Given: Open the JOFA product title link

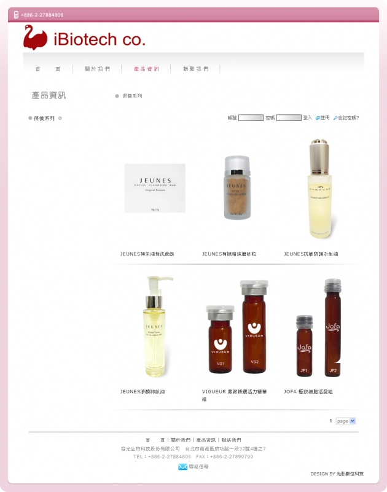Looking at the screenshot, I should (x=308, y=392).
